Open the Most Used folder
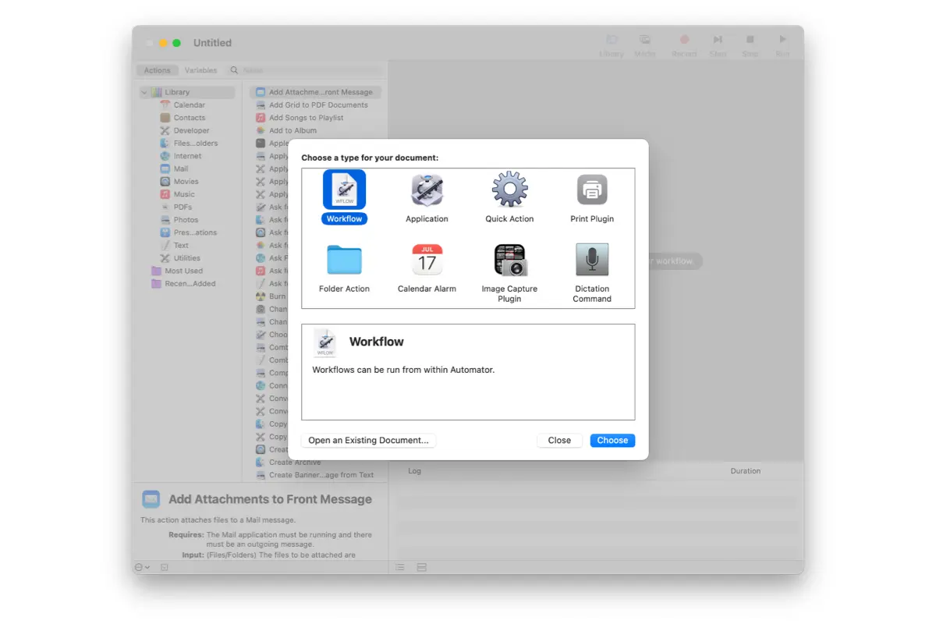Viewport: 936px width, 624px height. (x=183, y=271)
